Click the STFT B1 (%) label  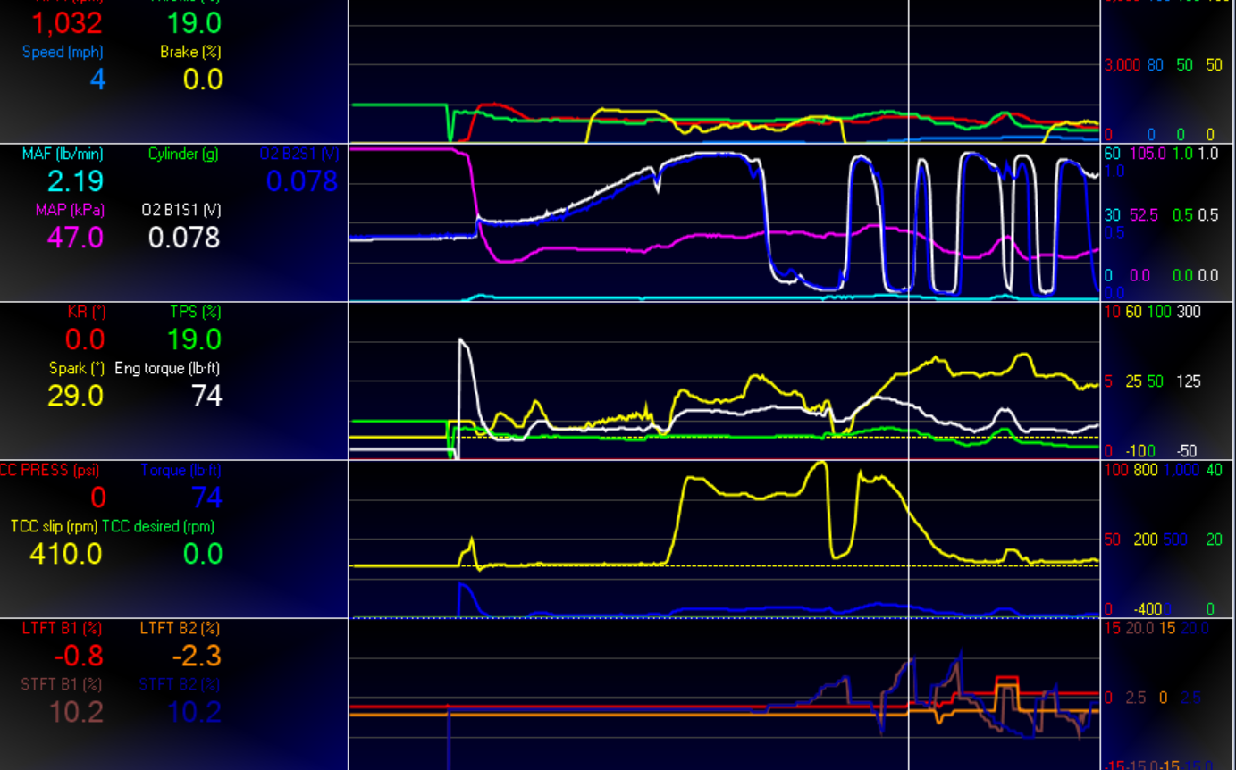(63, 684)
